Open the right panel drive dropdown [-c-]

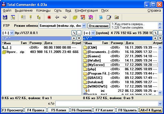pos(93,33)
